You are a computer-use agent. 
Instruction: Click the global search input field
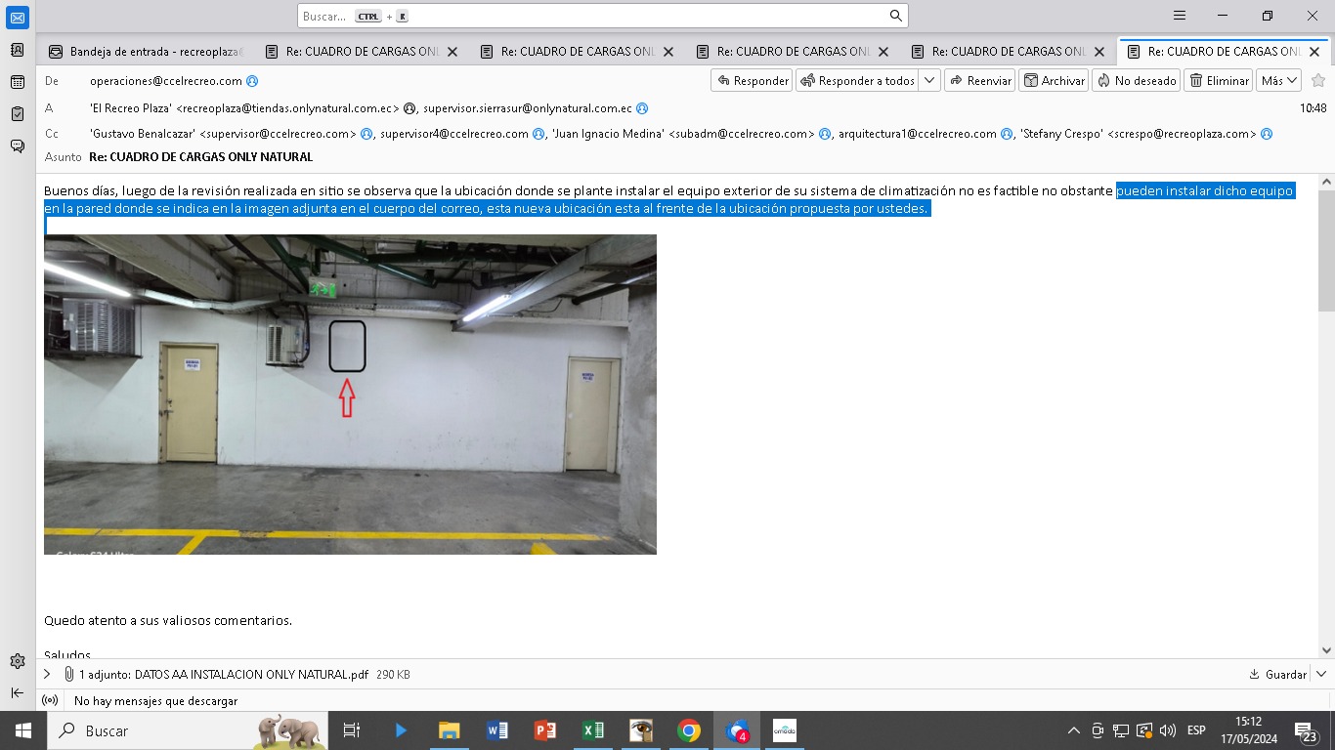click(602, 16)
